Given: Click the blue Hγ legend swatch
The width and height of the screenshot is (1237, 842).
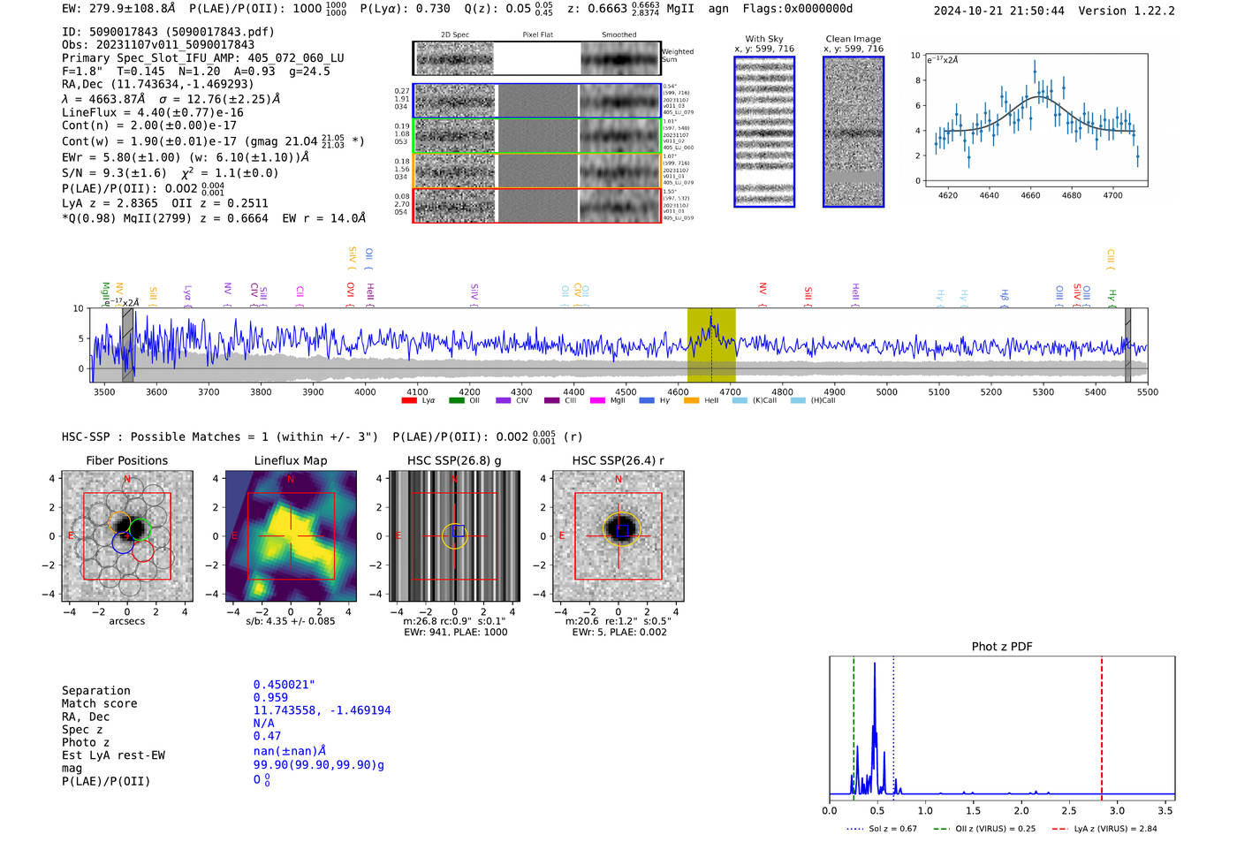Looking at the screenshot, I should tap(647, 401).
